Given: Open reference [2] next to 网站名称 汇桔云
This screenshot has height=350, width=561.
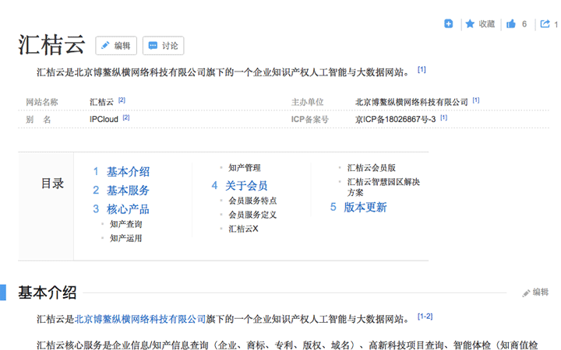Looking at the screenshot, I should (x=122, y=100).
